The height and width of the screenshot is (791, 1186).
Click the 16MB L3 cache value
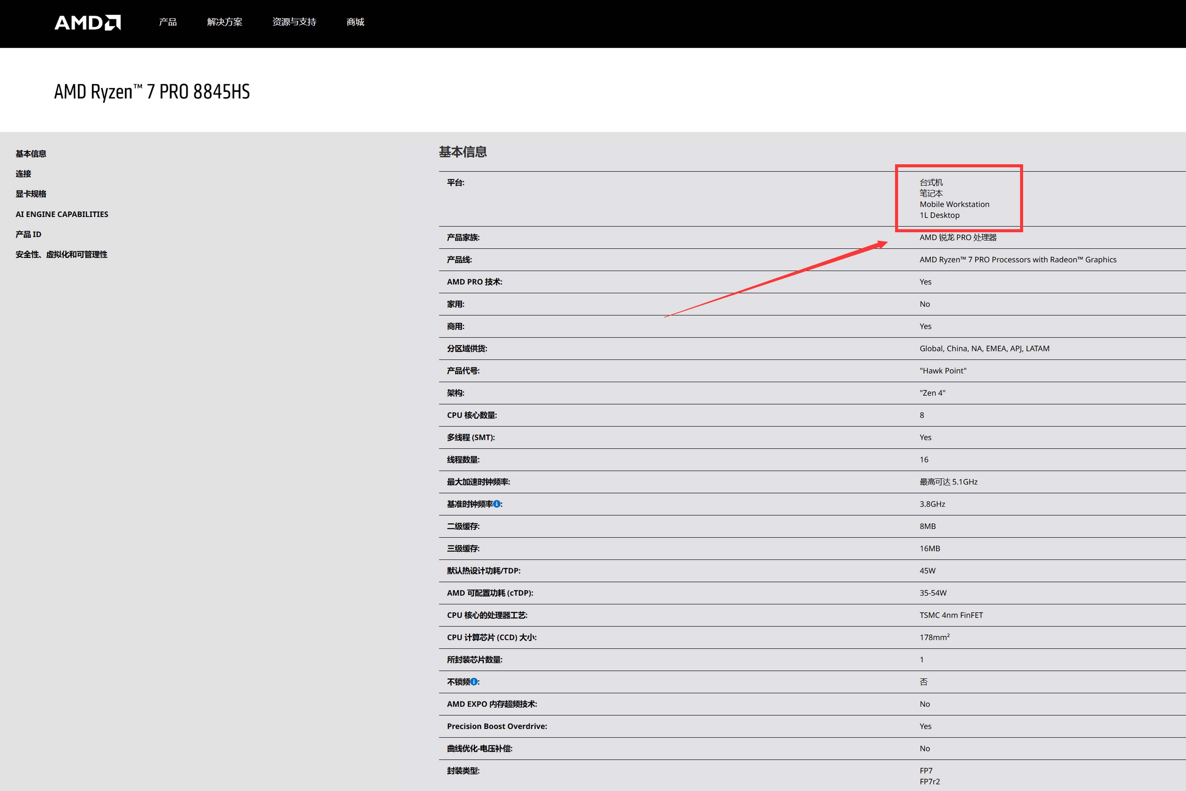(929, 548)
